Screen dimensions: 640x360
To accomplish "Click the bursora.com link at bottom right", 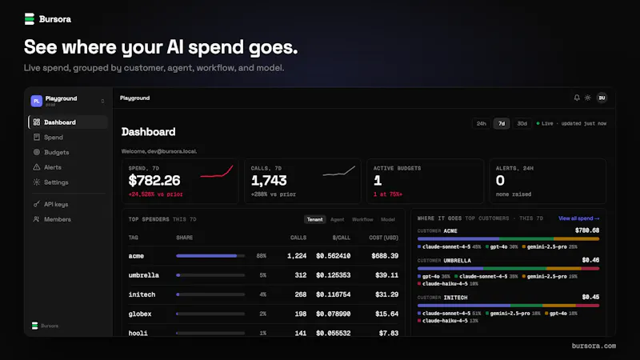I will [594, 346].
